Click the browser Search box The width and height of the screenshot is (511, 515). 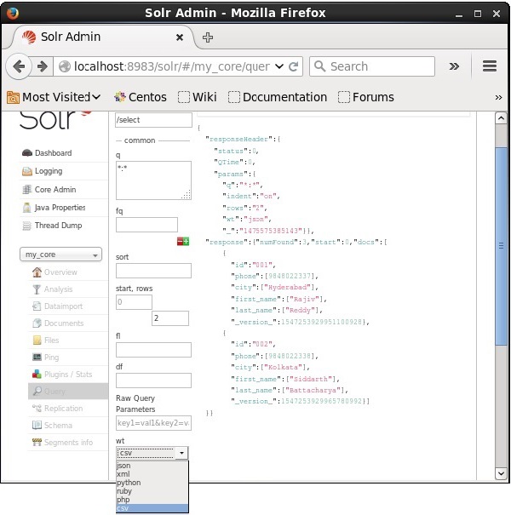tap(372, 66)
